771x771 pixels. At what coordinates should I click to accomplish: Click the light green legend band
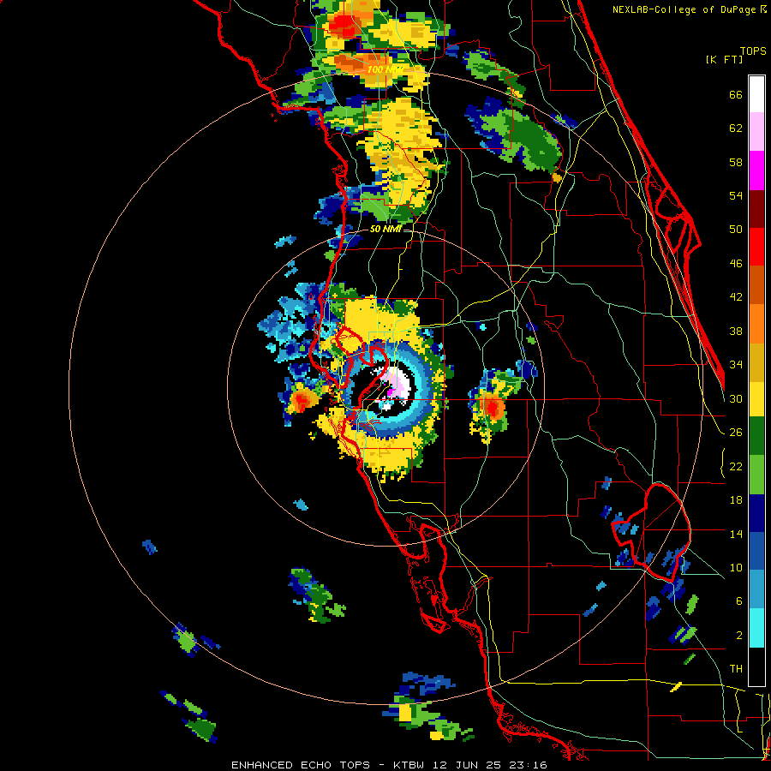point(756,475)
